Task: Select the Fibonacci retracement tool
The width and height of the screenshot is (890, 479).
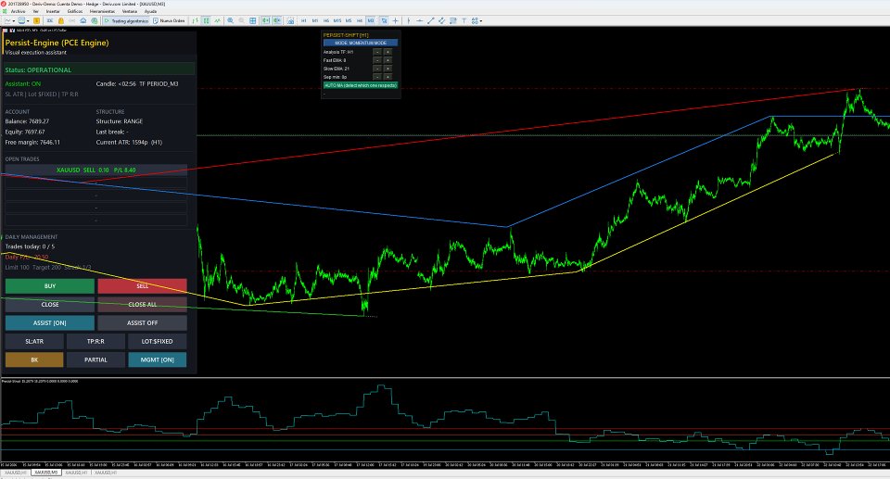Action: 453,20
